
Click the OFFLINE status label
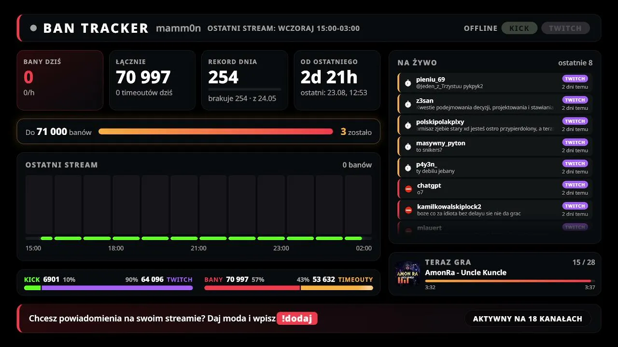coord(480,28)
